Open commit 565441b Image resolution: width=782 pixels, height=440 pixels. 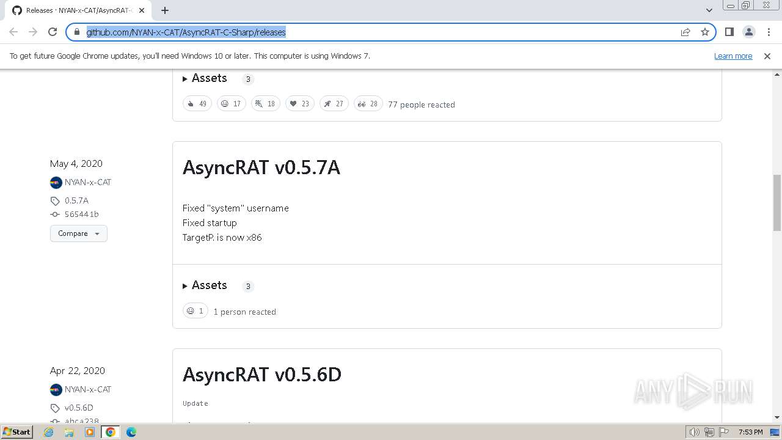click(x=81, y=215)
